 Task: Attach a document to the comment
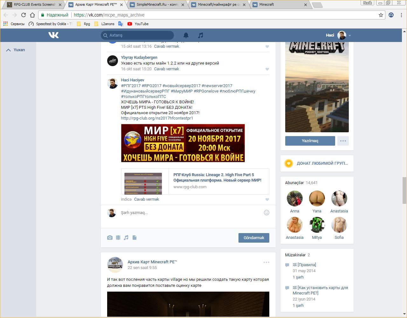click(x=135, y=238)
